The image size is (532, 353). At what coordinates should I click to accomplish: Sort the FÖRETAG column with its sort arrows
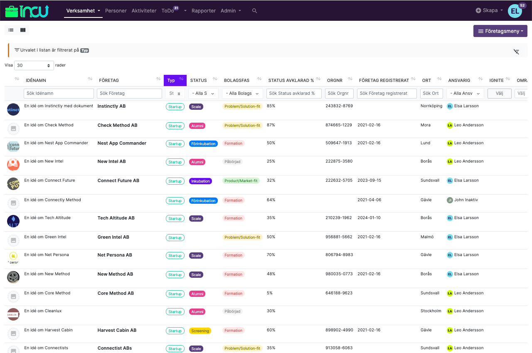click(158, 78)
